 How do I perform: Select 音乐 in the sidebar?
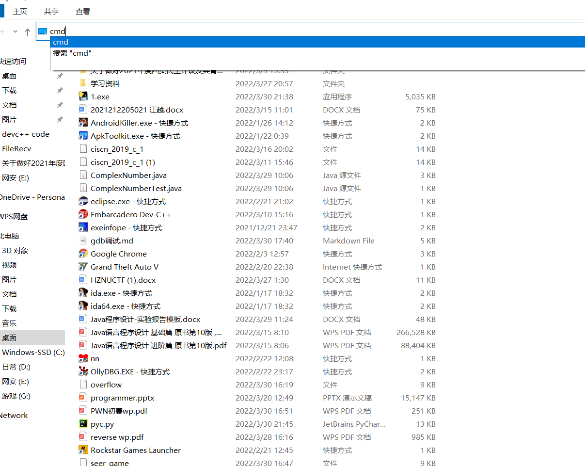[9, 323]
